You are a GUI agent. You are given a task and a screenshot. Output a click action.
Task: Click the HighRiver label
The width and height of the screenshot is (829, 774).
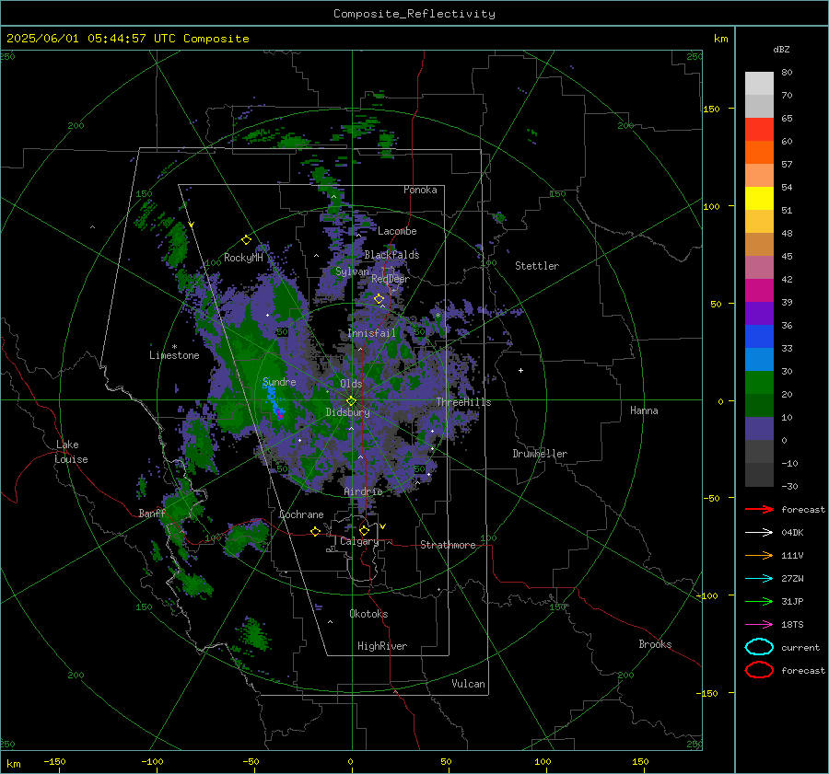pyautogui.click(x=382, y=646)
